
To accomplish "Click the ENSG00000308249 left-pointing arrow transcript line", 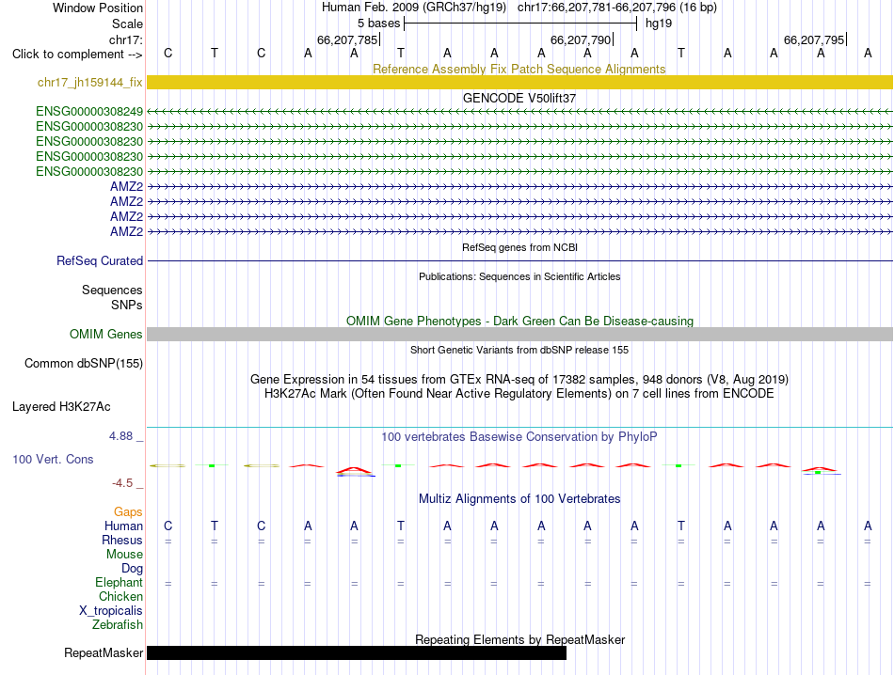I will point(519,111).
